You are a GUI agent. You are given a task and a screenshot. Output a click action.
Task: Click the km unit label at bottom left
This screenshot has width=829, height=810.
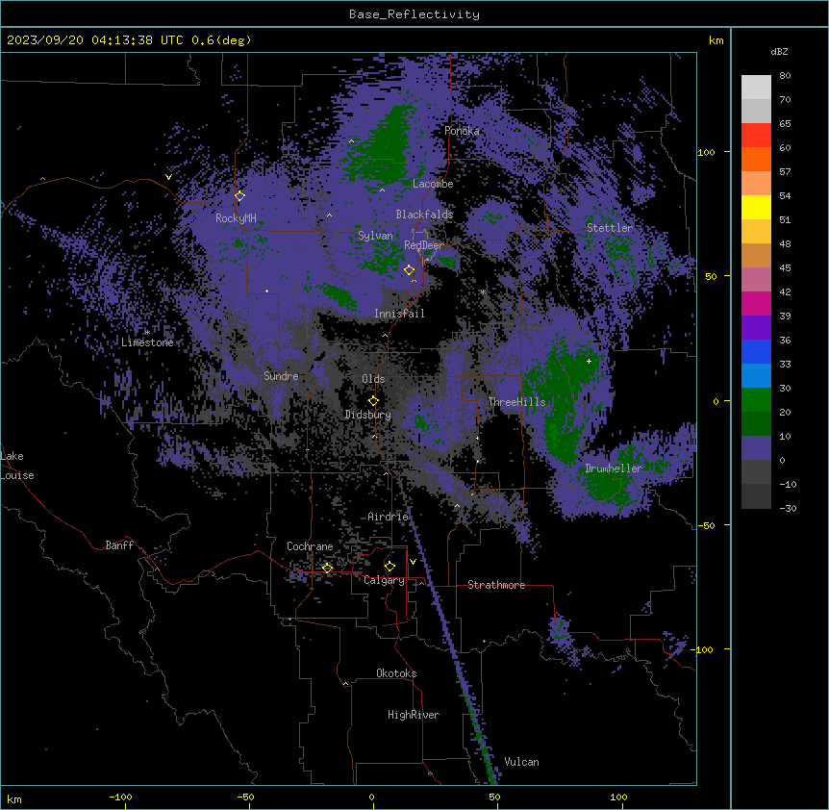[x=13, y=798]
